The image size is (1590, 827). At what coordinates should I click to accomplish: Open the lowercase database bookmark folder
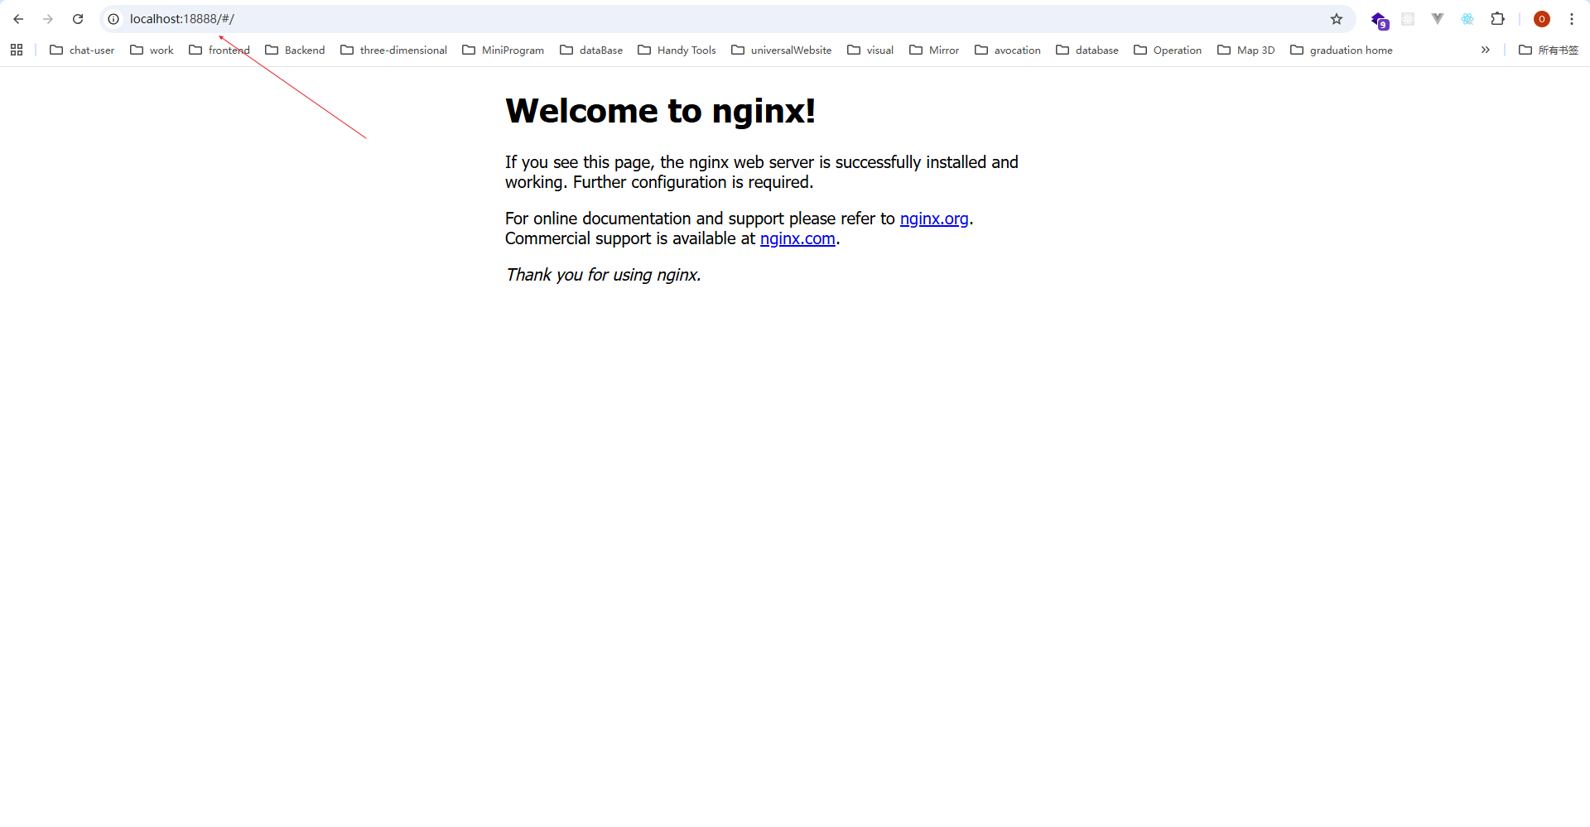tap(1087, 50)
